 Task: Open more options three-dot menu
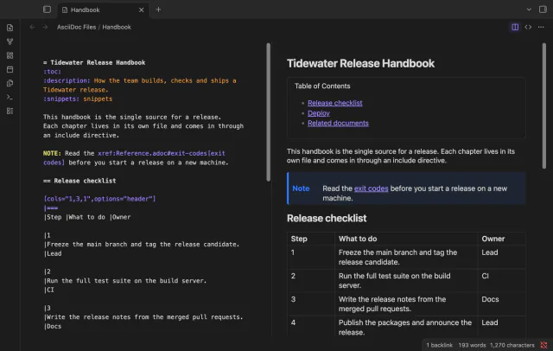tap(541, 27)
